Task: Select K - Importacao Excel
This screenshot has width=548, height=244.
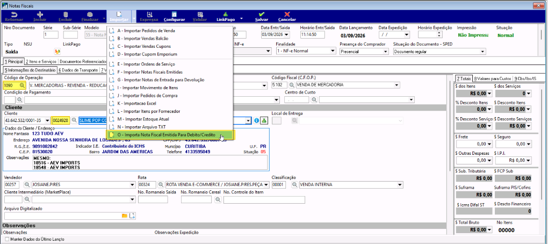Action: pyautogui.click(x=136, y=104)
